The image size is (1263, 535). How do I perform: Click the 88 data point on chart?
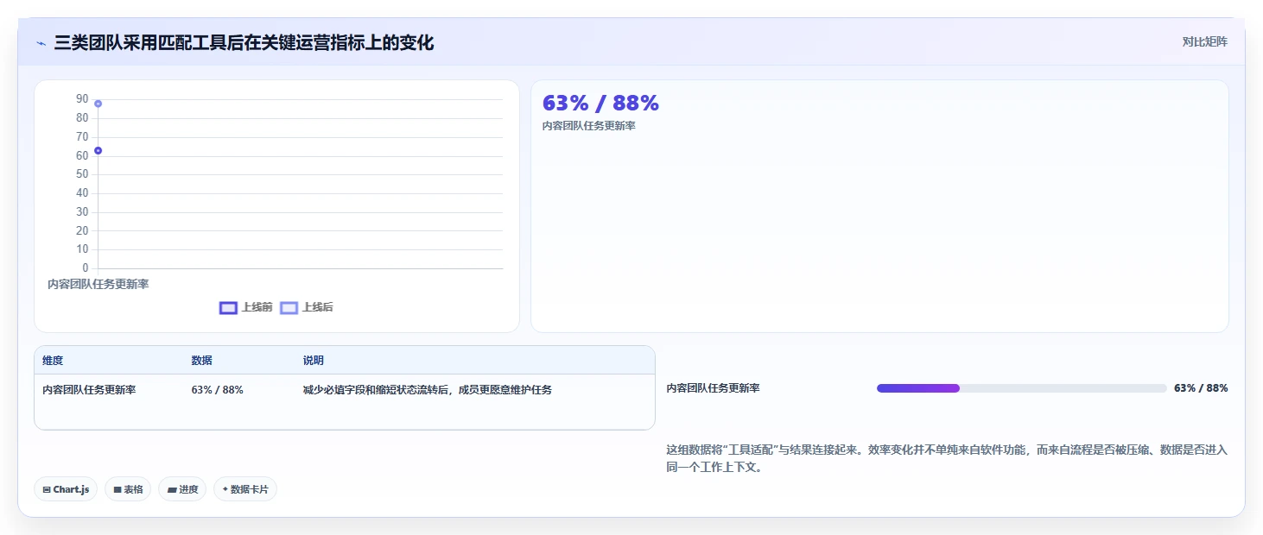98,104
